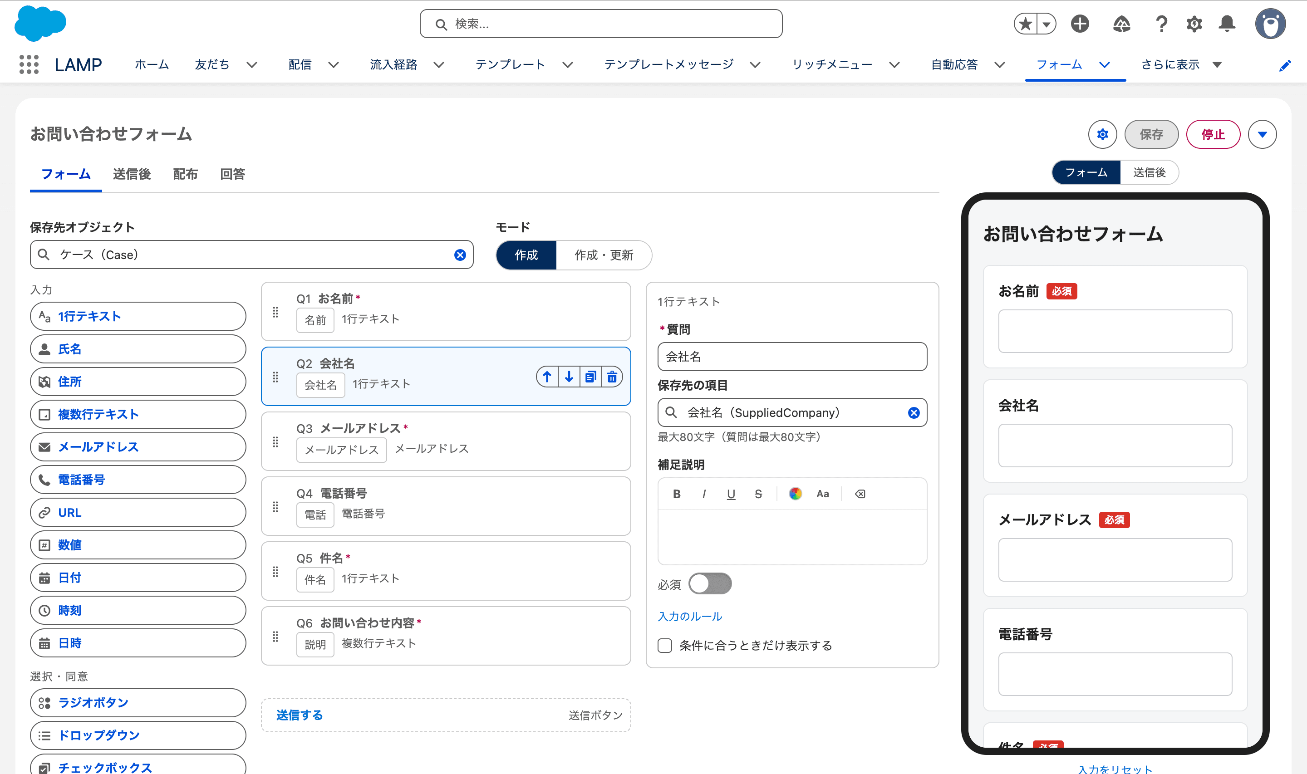Click the 停止 button
The width and height of the screenshot is (1307, 774).
coord(1213,134)
